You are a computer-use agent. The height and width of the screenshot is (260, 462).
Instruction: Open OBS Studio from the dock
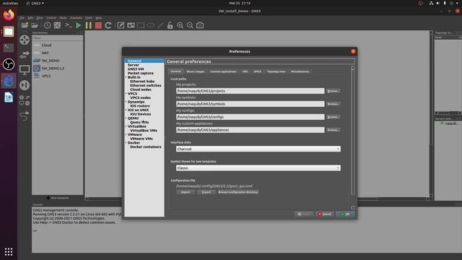coord(9,64)
